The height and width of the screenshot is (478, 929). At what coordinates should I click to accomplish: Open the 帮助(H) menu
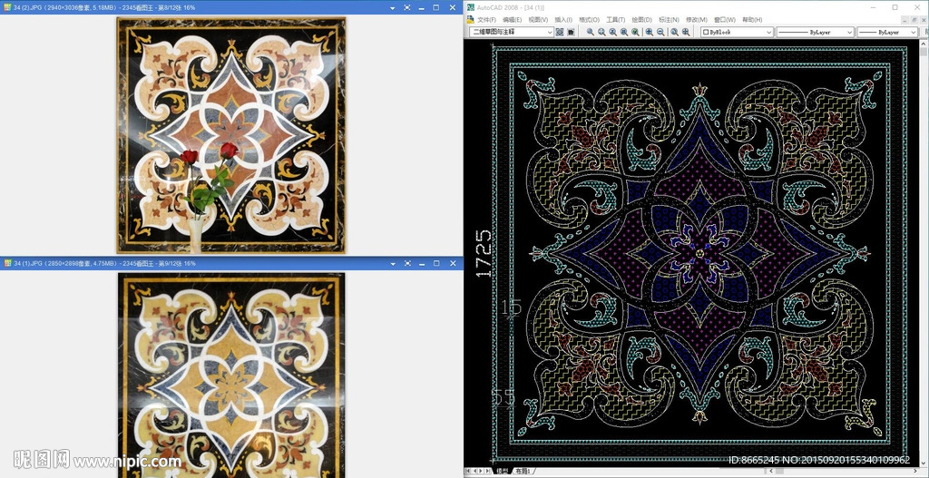click(752, 20)
